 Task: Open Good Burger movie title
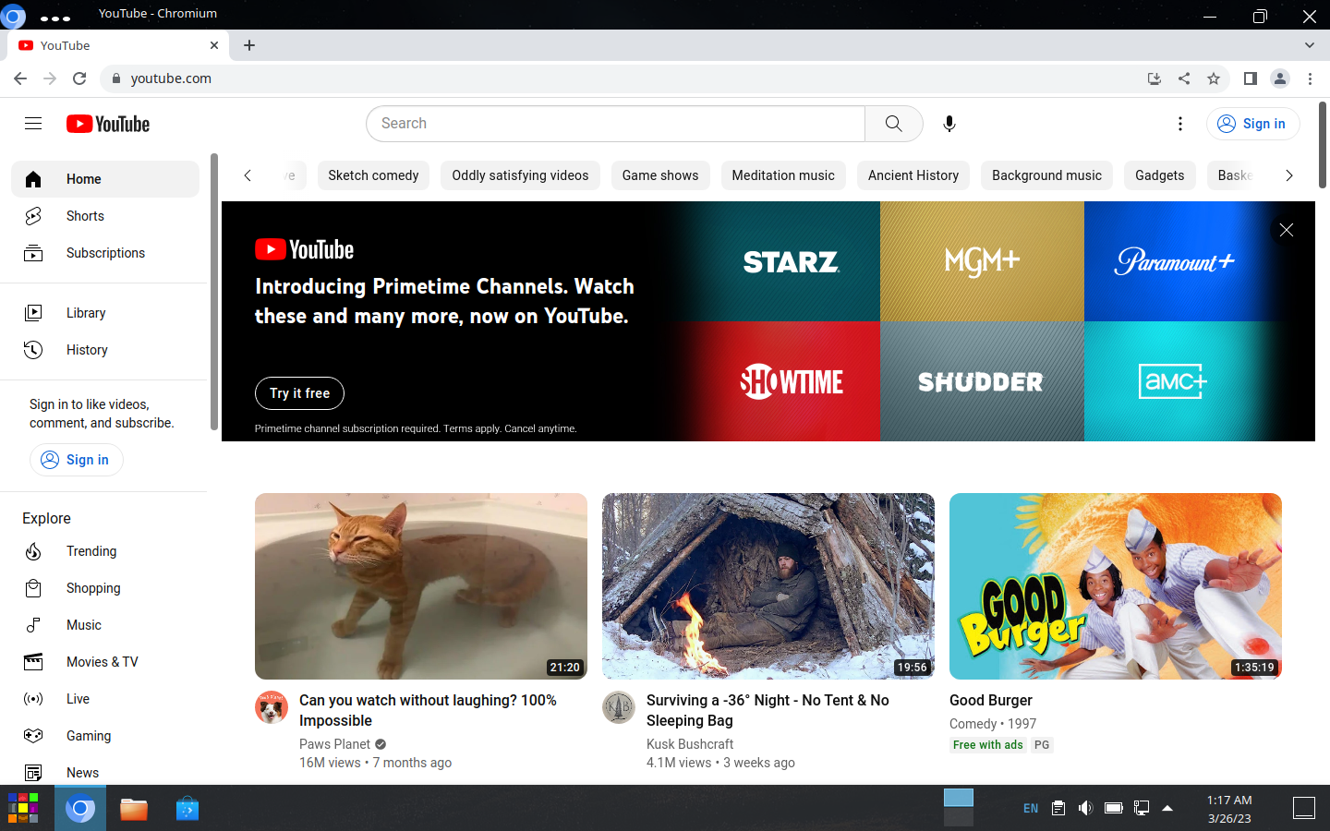(x=991, y=701)
